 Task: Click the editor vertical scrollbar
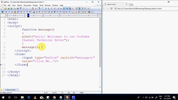pyautogui.click(x=100, y=42)
